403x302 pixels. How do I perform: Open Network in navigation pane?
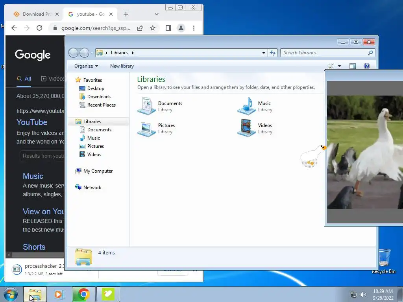(x=92, y=188)
